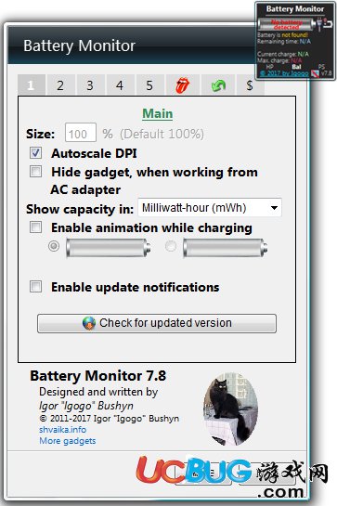The height and width of the screenshot is (506, 337).
Task: Click the 2017 by Igogo link in gadget
Action: pos(284,73)
